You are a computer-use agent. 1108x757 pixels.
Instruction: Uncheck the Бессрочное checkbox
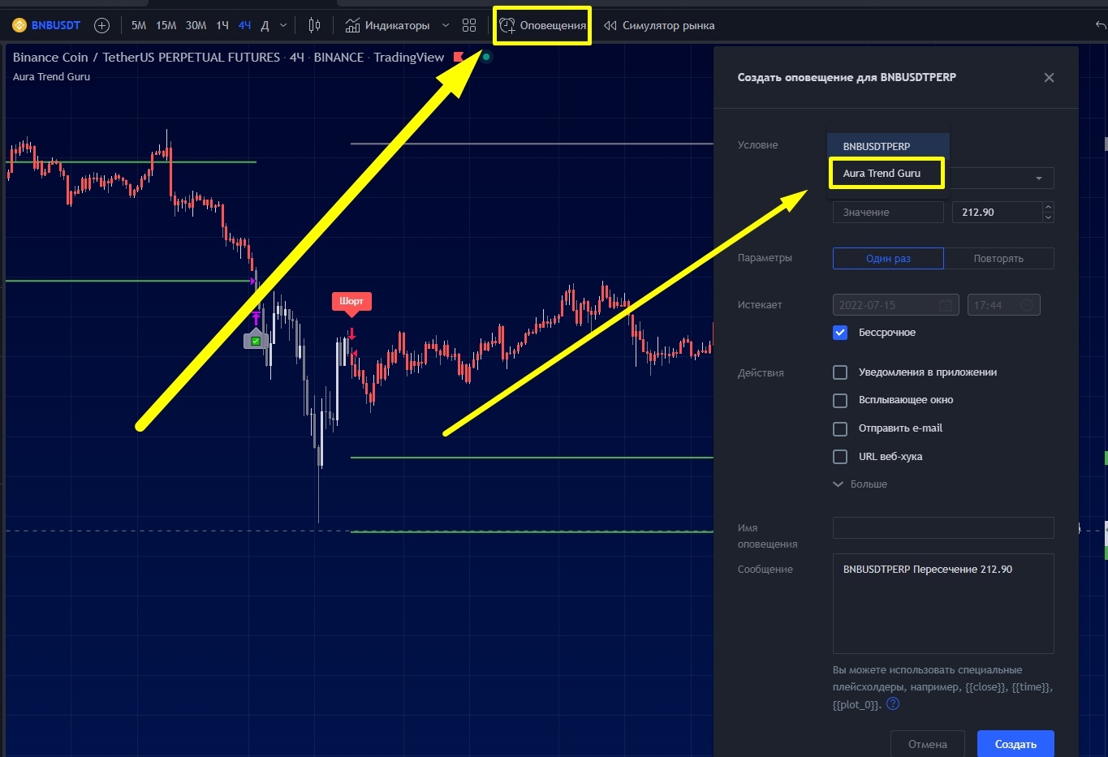click(x=840, y=333)
